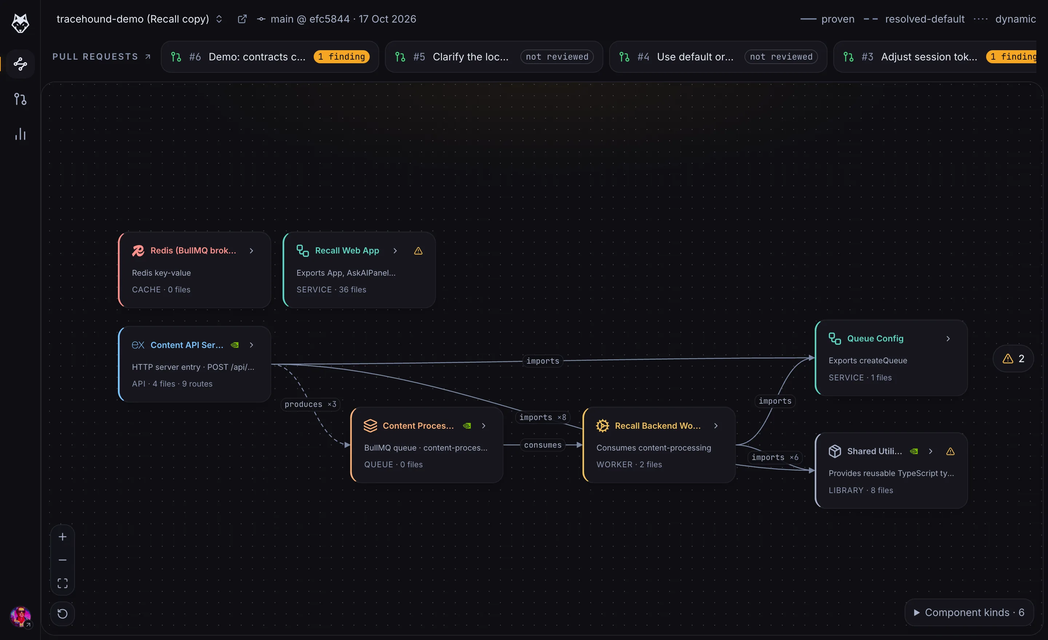Click green badge icon on Shared Utilities node
Image resolution: width=1048 pixels, height=640 pixels.
pos(914,451)
